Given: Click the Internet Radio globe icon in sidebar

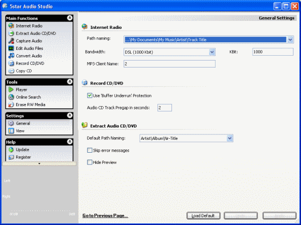Looking at the screenshot, I should tap(11, 26).
